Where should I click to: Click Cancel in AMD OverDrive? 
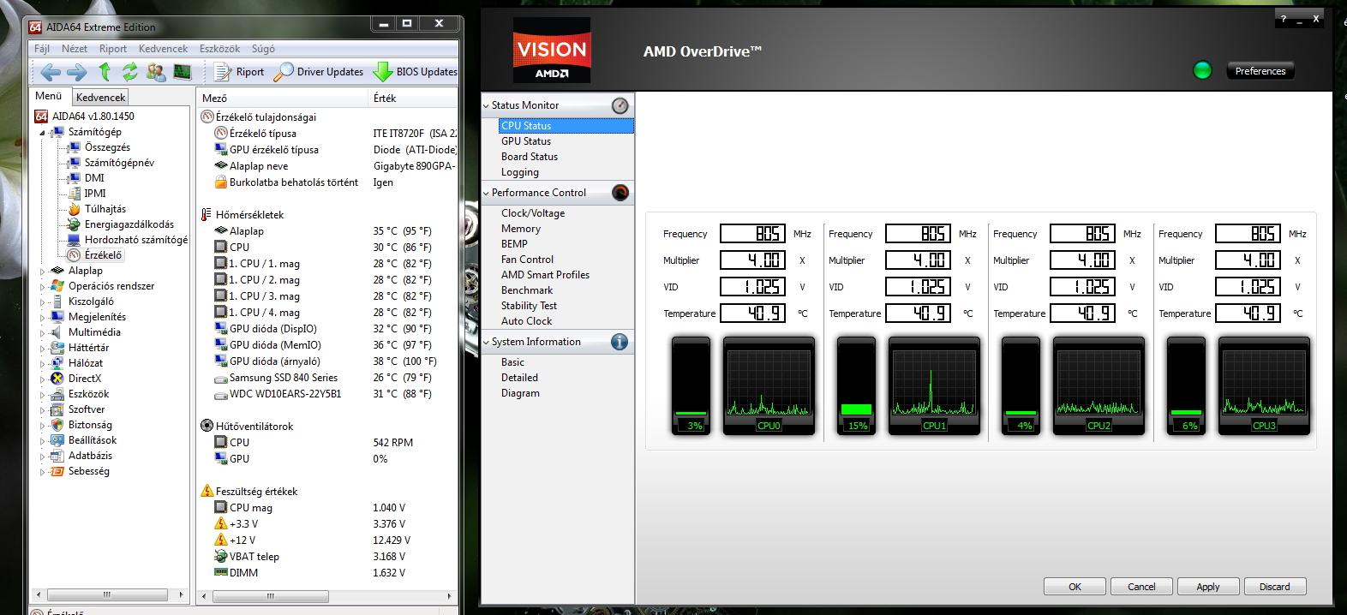[1141, 587]
